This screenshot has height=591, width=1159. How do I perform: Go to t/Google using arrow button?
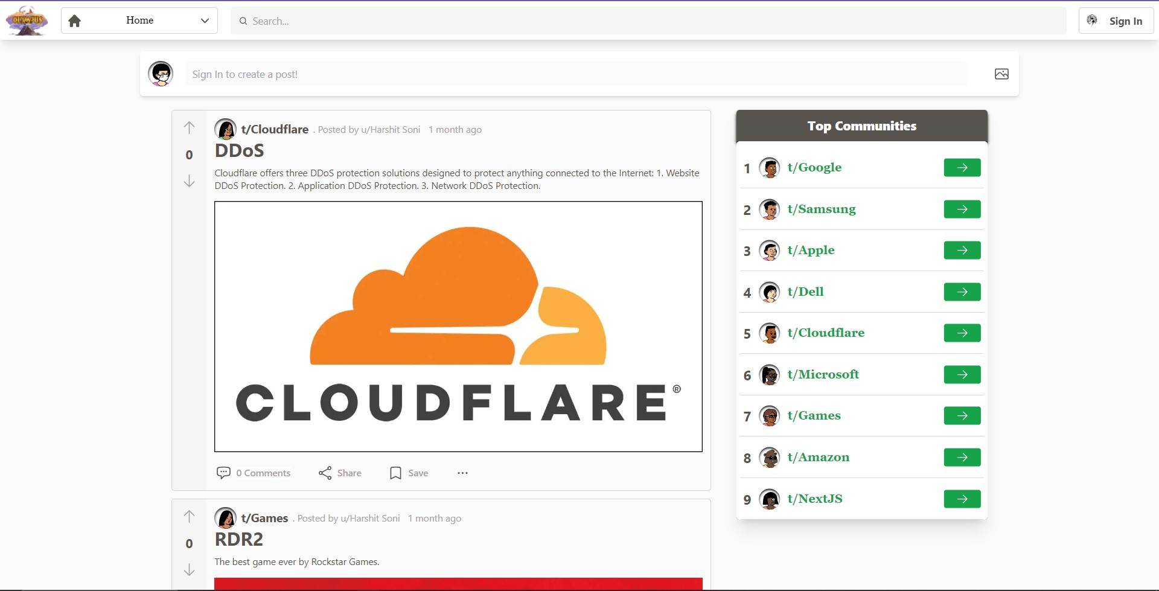[962, 168]
